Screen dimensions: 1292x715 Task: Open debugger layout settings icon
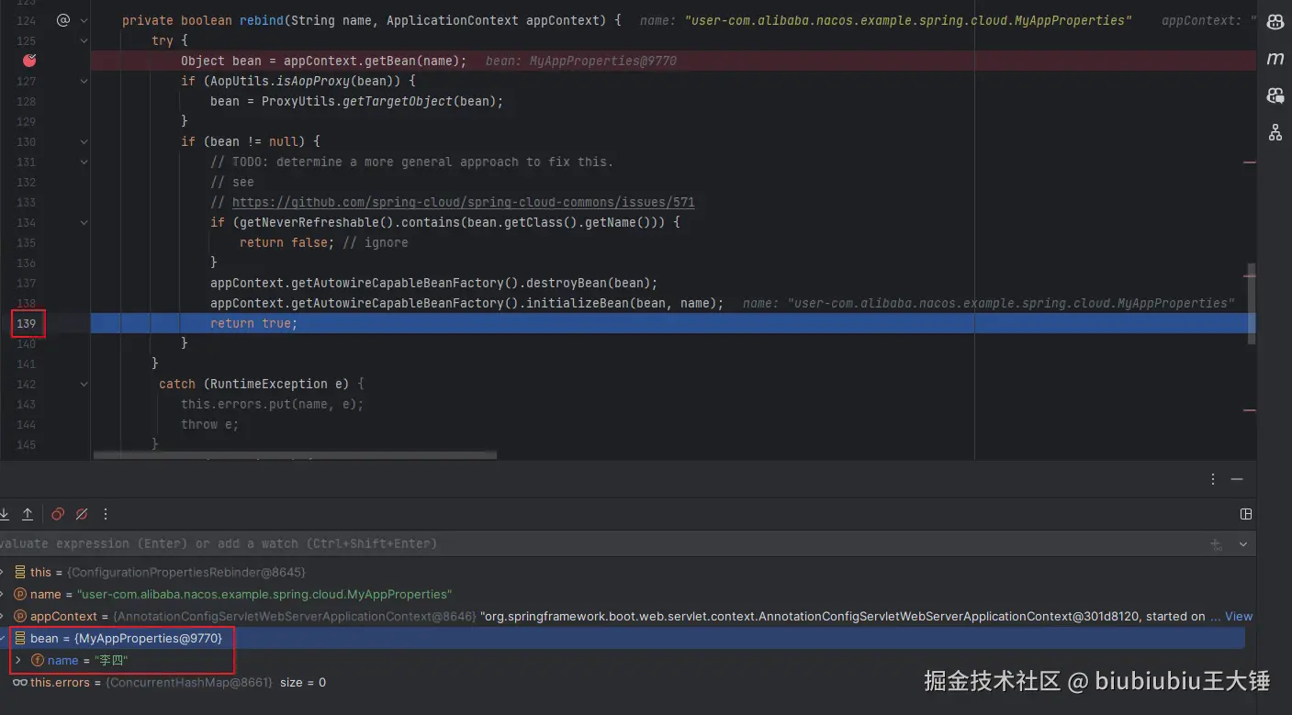pyautogui.click(x=1246, y=514)
